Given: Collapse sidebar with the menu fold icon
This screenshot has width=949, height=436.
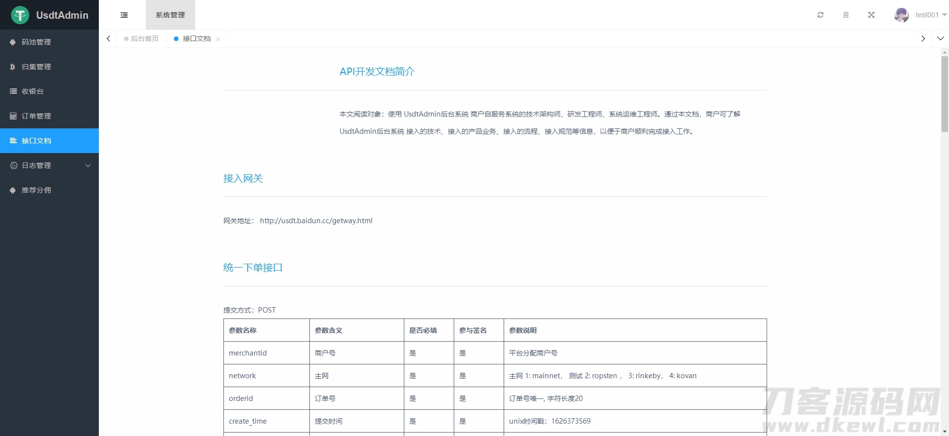Looking at the screenshot, I should tap(124, 15).
